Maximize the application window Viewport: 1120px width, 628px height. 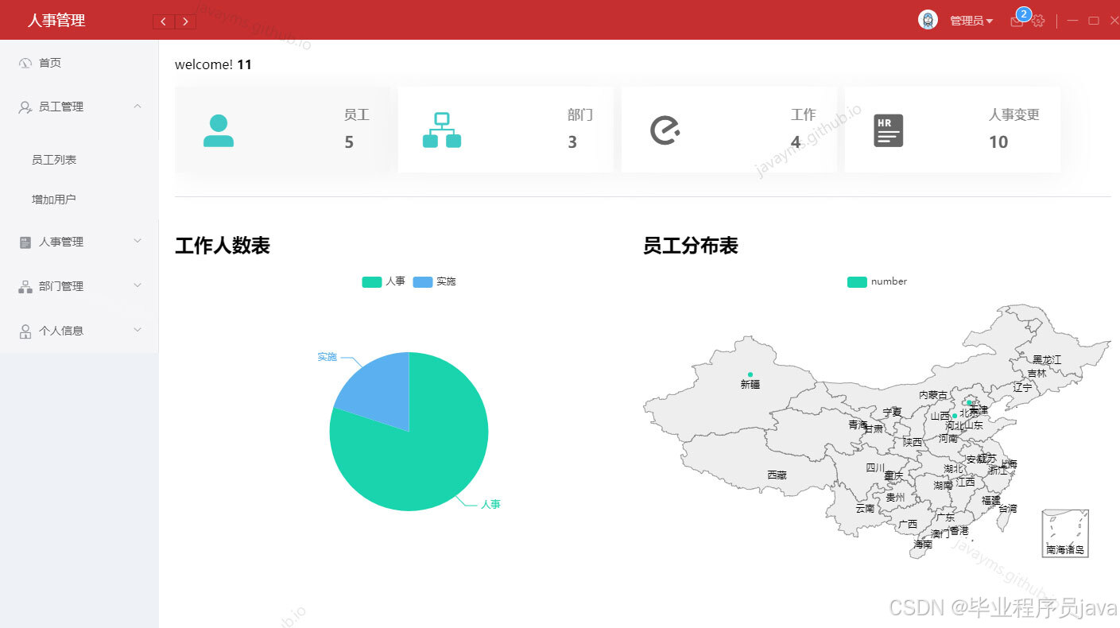(x=1094, y=21)
